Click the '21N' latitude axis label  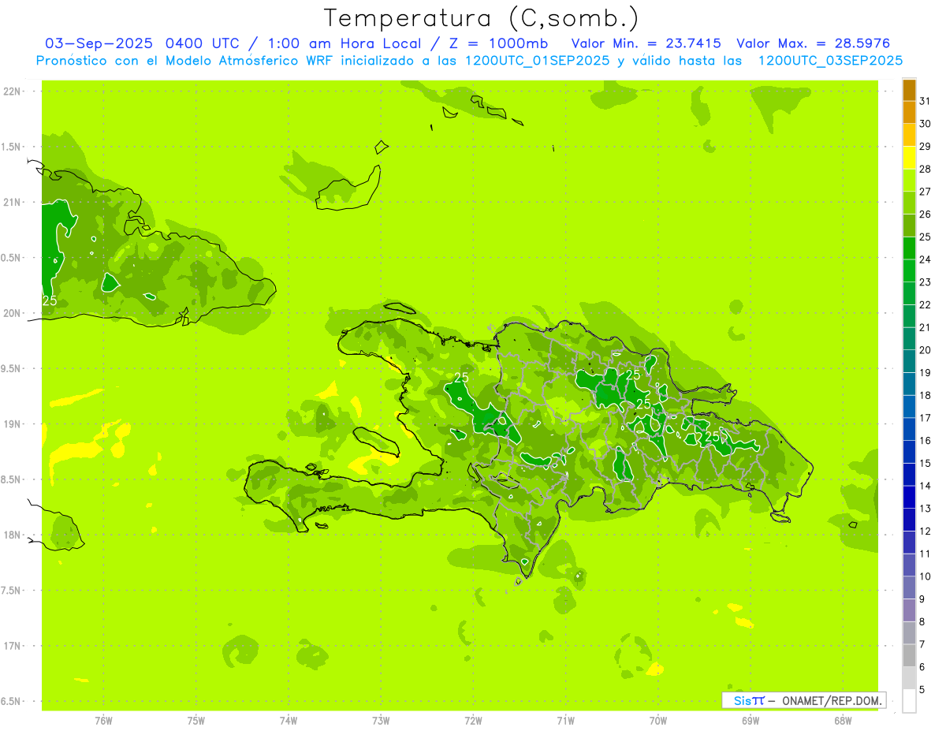coord(13,203)
